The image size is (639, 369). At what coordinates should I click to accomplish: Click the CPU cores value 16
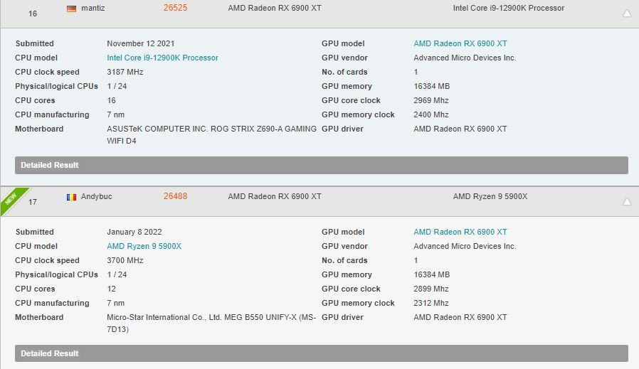[111, 100]
